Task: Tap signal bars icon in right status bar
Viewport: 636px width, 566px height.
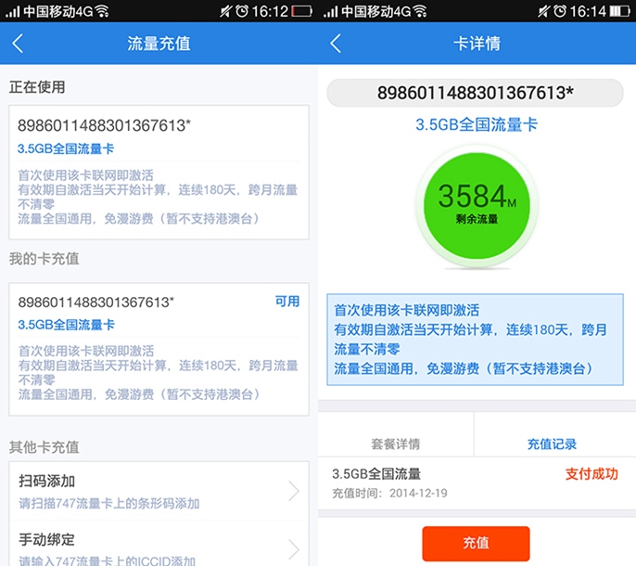Action: click(x=330, y=11)
